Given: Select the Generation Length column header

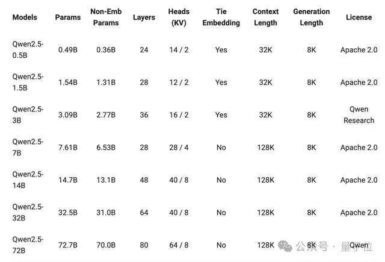Looking at the screenshot, I should (311, 17).
